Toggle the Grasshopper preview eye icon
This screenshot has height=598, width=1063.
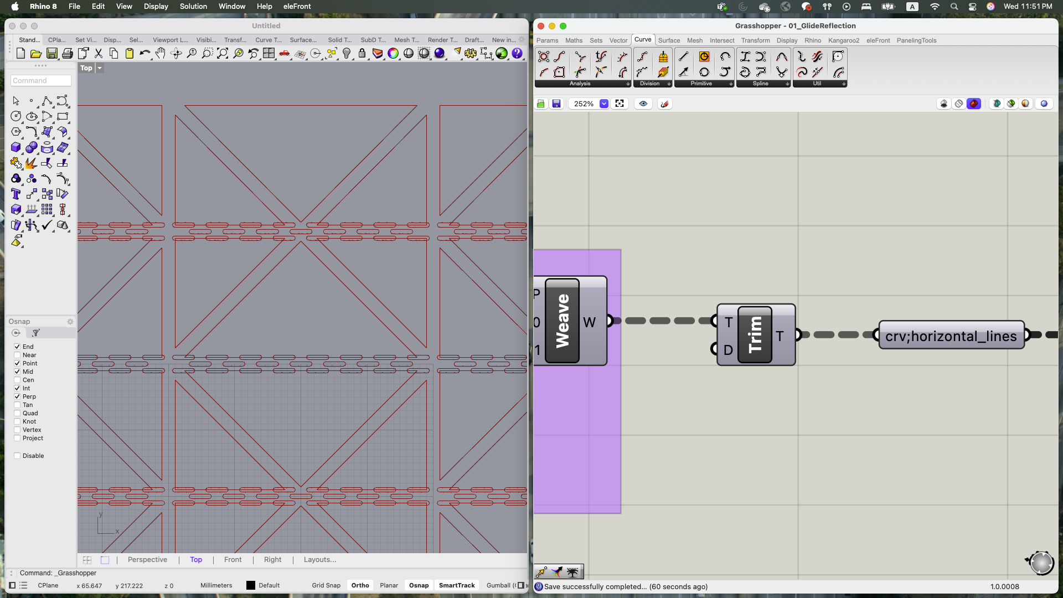click(x=643, y=104)
